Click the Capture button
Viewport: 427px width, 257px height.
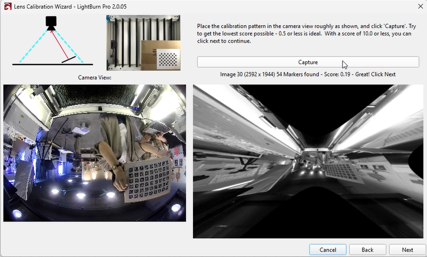(308, 62)
